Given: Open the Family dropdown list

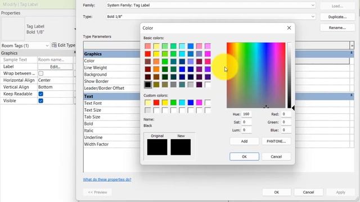Looking at the screenshot, I should click(313, 5).
